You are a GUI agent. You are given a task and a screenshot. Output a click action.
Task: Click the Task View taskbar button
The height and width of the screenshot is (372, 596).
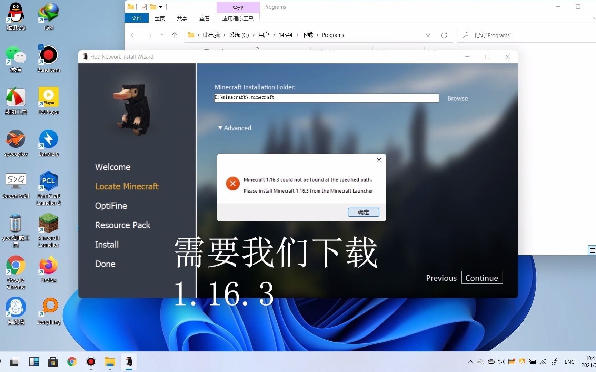point(14,362)
